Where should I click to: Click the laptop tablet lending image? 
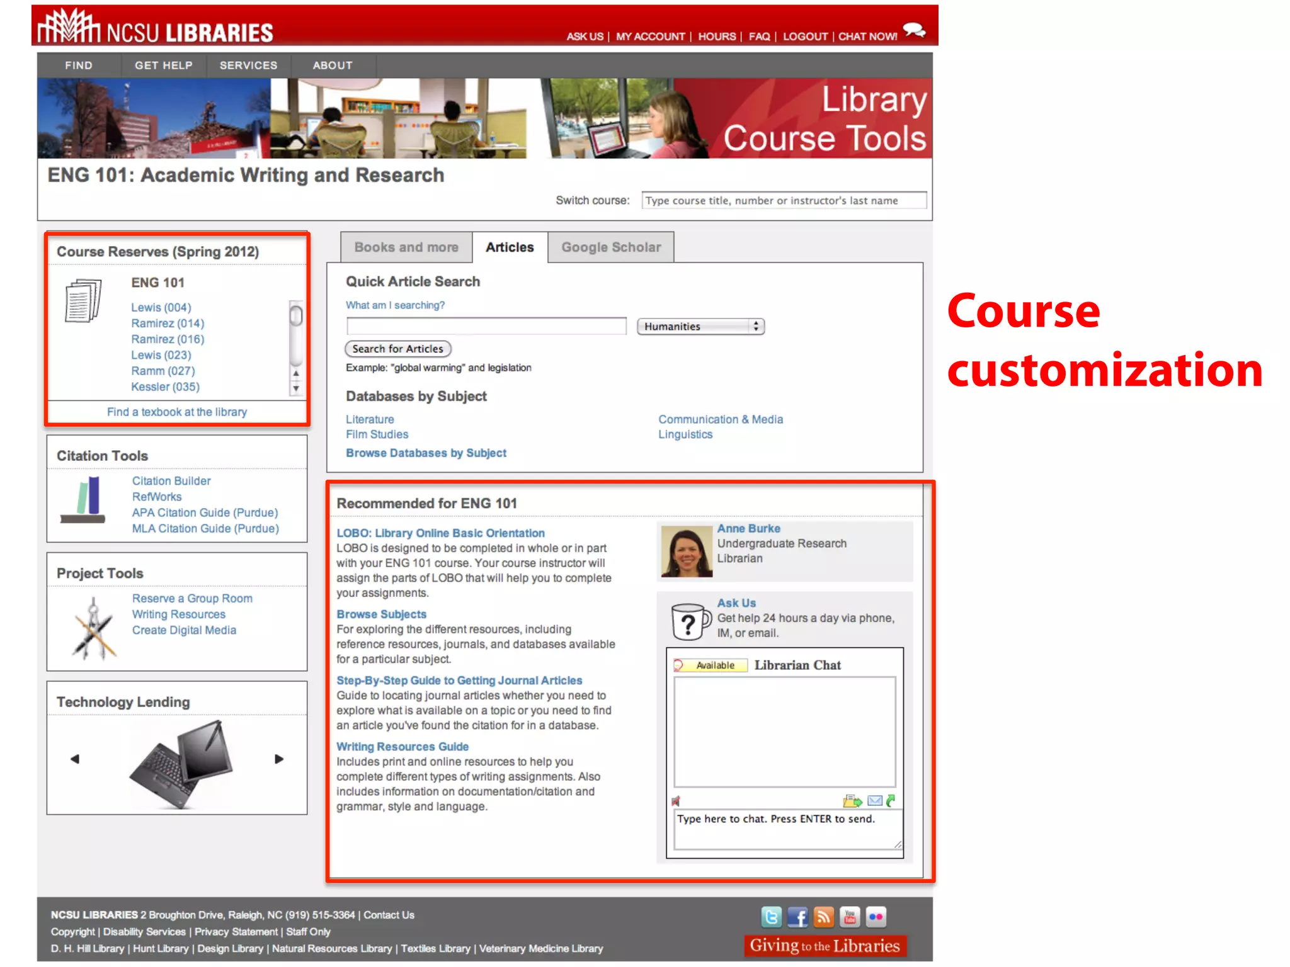[181, 764]
